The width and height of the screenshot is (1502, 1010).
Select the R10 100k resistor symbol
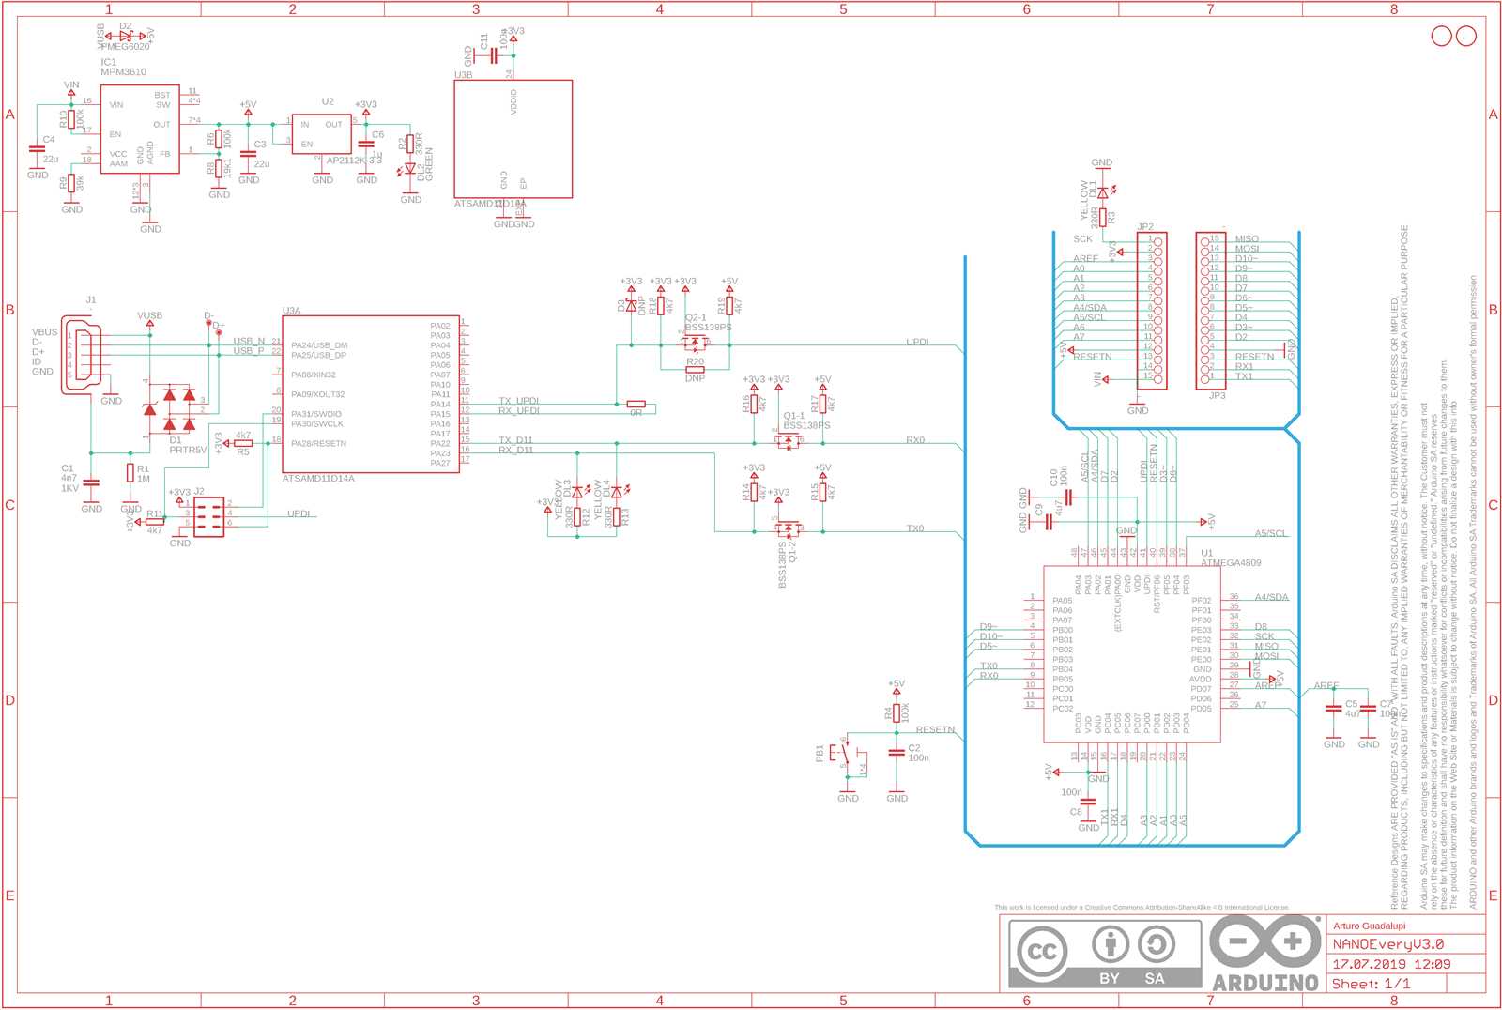coord(71,119)
